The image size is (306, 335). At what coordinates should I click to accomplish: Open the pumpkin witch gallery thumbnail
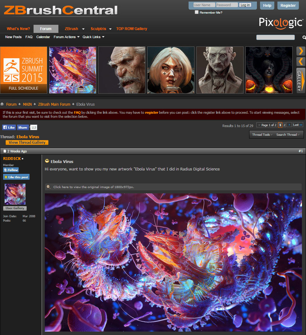(269, 70)
